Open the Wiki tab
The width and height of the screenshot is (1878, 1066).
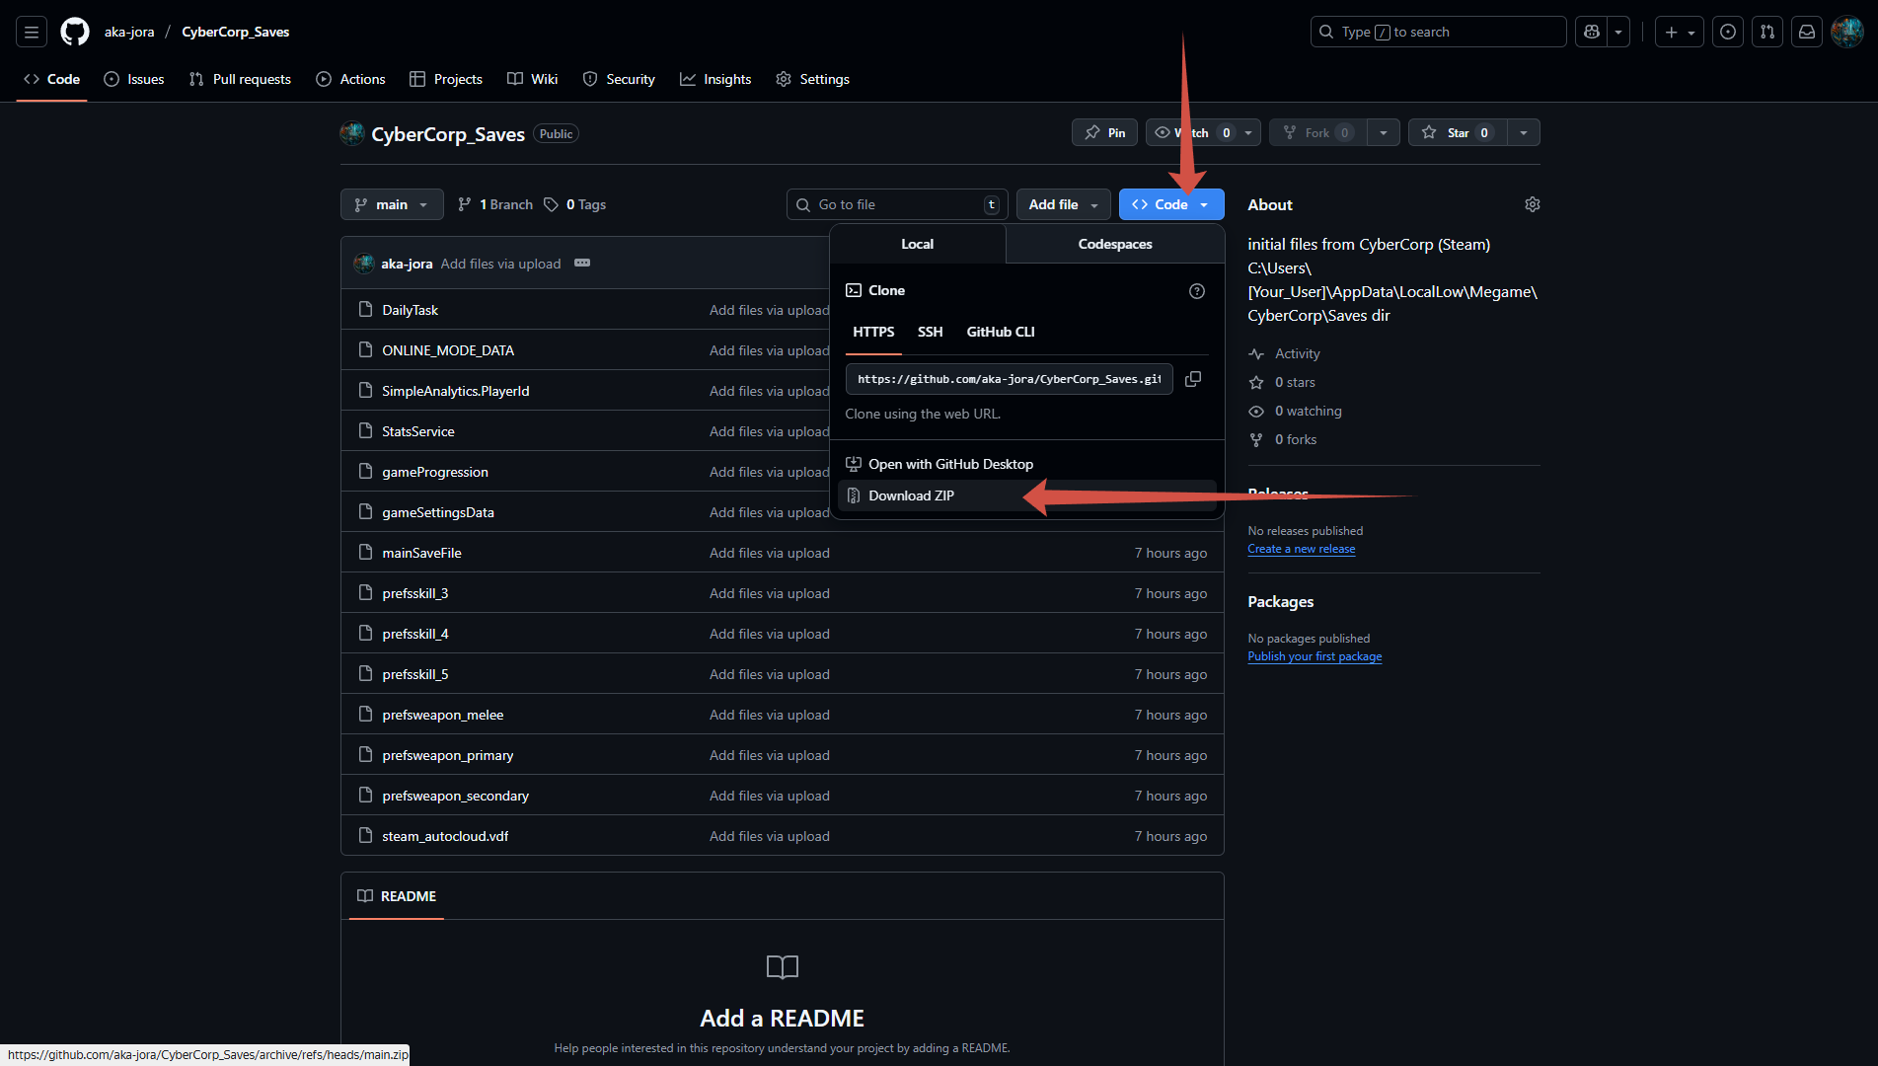[x=533, y=79]
